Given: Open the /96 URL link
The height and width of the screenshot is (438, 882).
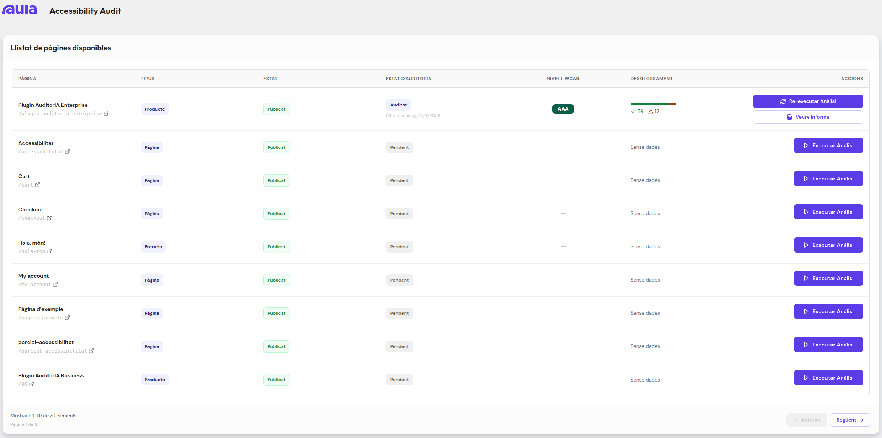Looking at the screenshot, I should click(23, 384).
